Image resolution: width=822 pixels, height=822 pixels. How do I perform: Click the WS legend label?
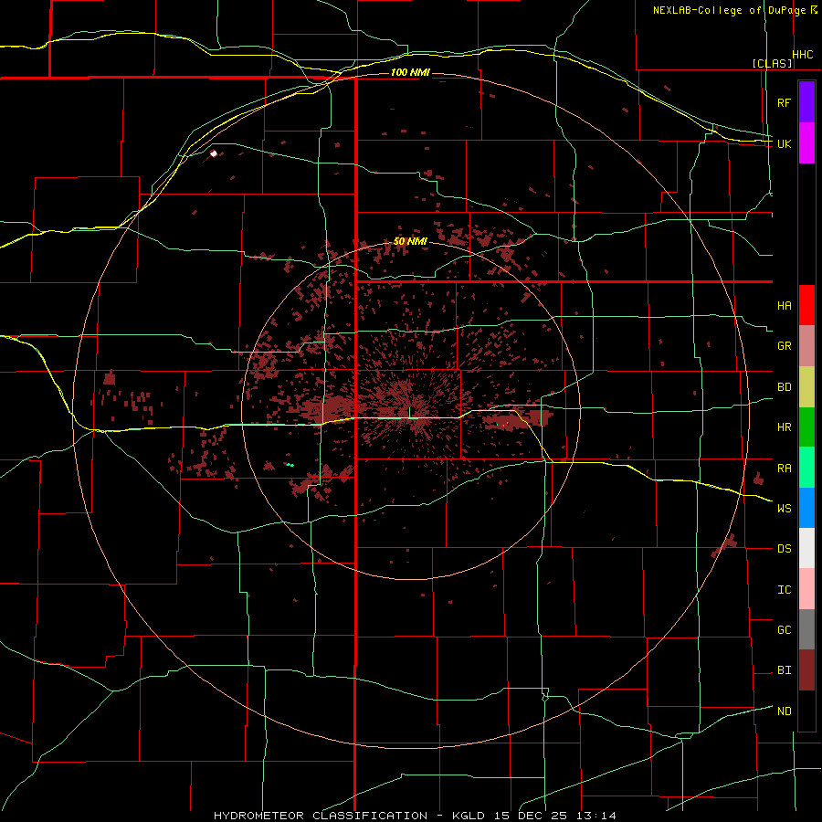[x=785, y=509]
